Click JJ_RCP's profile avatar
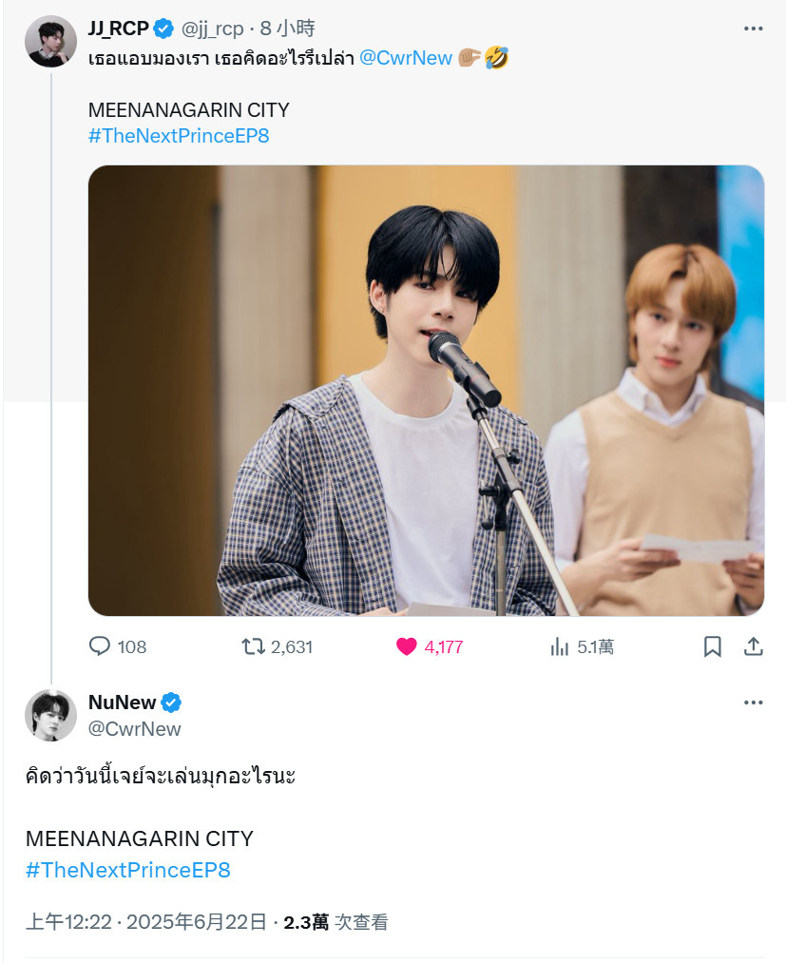Viewport: 786px width, 963px height. point(50,41)
